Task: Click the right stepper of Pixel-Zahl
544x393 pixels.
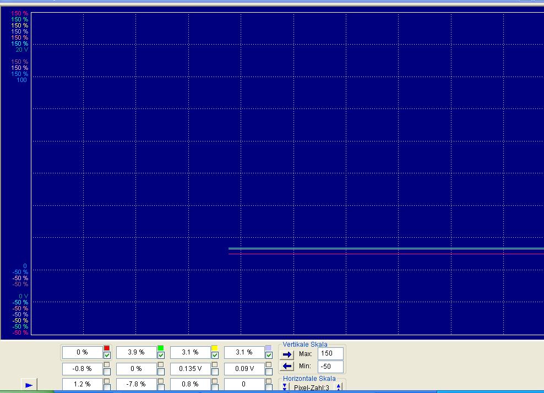Action: click(x=339, y=387)
